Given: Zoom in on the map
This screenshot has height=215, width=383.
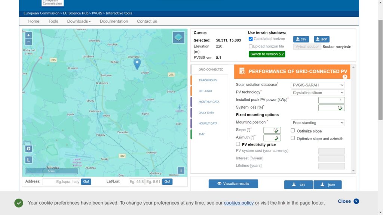Looking at the screenshot, I should coord(28,35).
